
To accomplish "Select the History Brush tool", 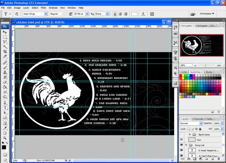I will tap(5, 77).
